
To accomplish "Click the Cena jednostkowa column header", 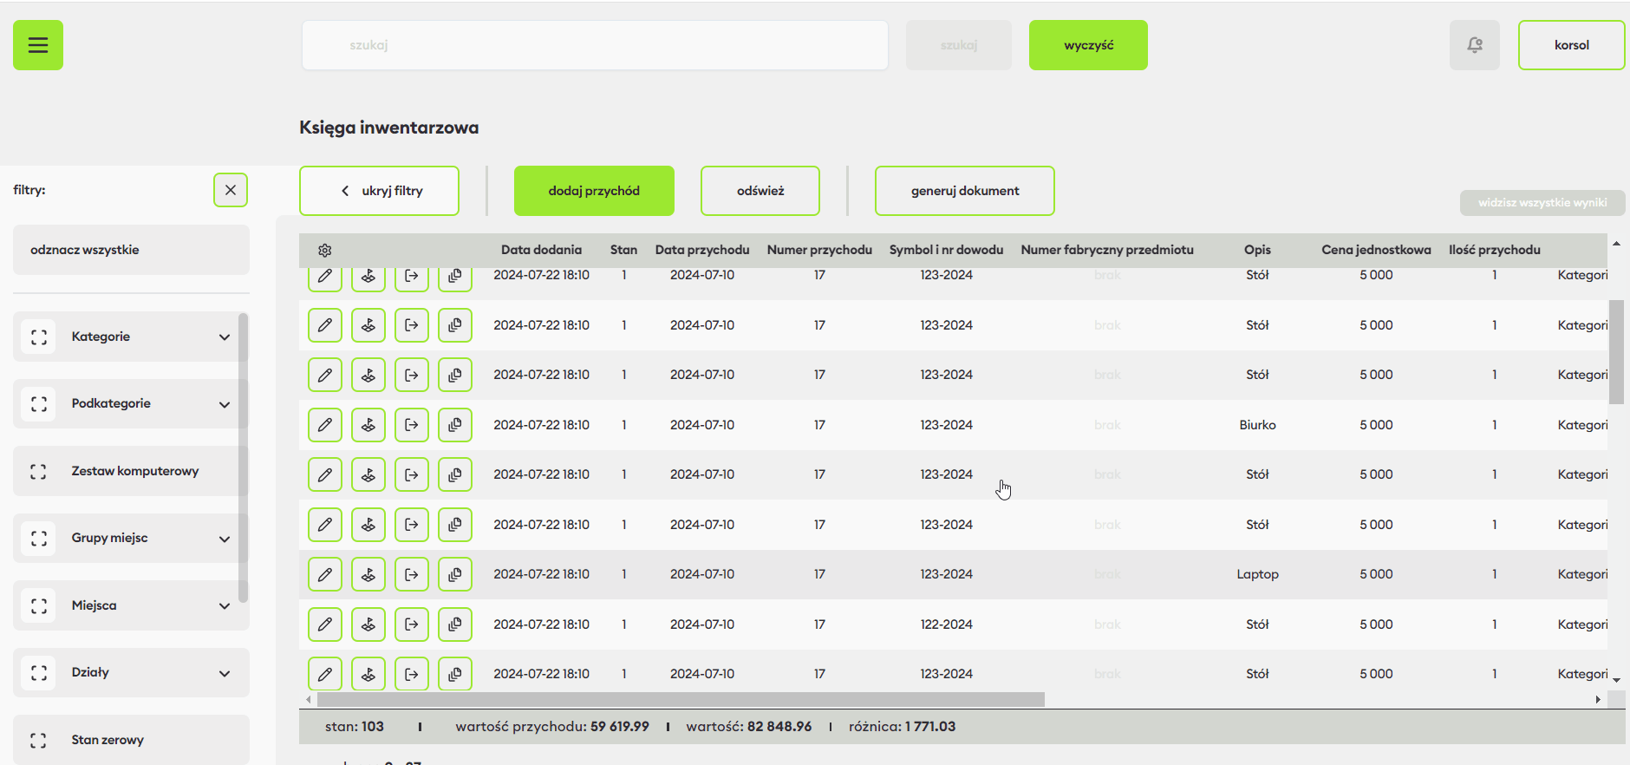I will tap(1375, 250).
